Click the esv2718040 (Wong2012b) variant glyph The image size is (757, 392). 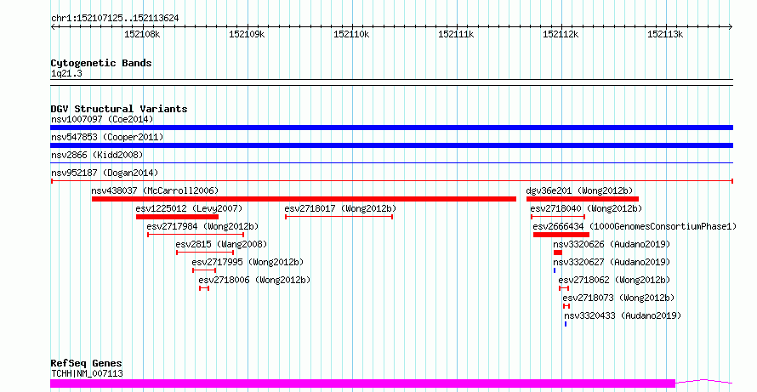pyautogui.click(x=558, y=217)
